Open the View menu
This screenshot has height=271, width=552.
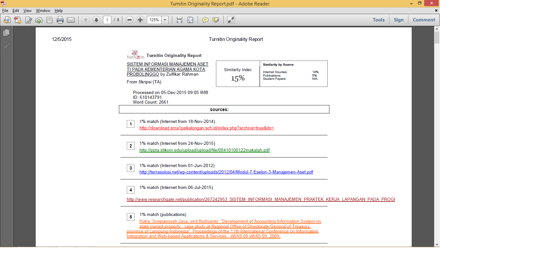coord(27,11)
